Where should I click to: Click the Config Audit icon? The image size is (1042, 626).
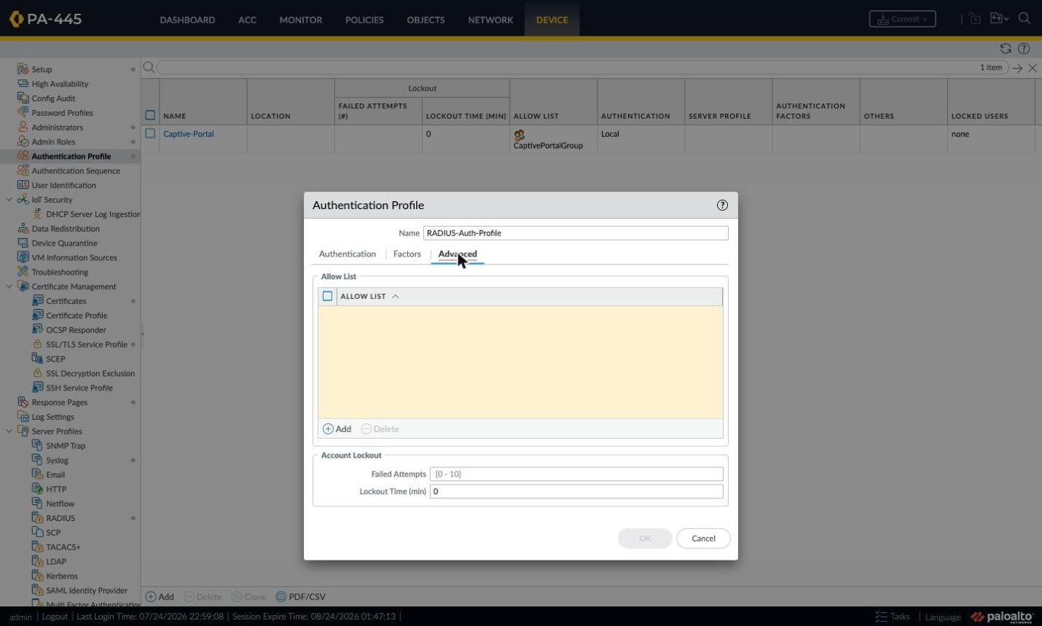click(x=23, y=98)
